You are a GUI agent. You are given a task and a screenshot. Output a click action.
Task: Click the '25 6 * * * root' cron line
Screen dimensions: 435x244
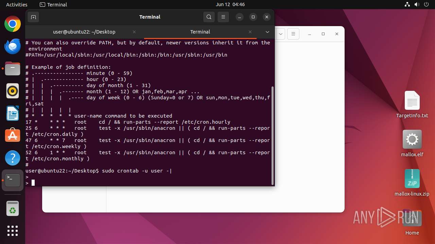pos(148,131)
